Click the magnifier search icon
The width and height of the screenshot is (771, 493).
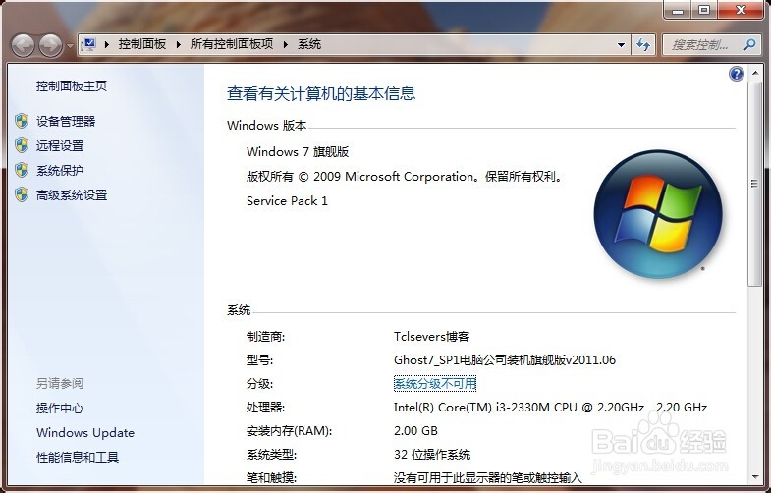(749, 45)
